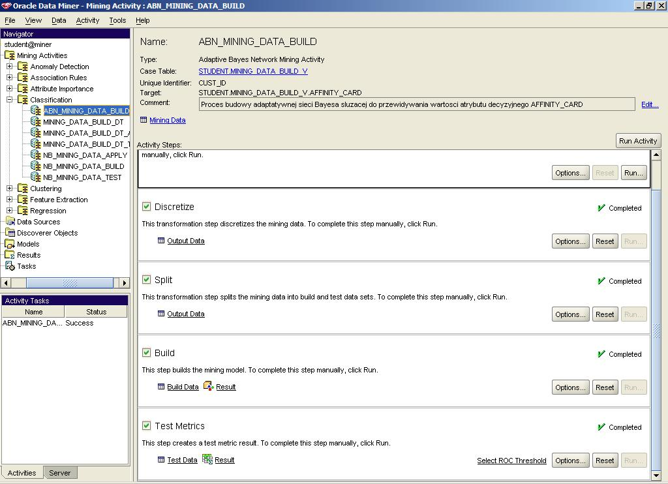Click the Association Rules folder icon
The image size is (668, 484).
(23, 78)
